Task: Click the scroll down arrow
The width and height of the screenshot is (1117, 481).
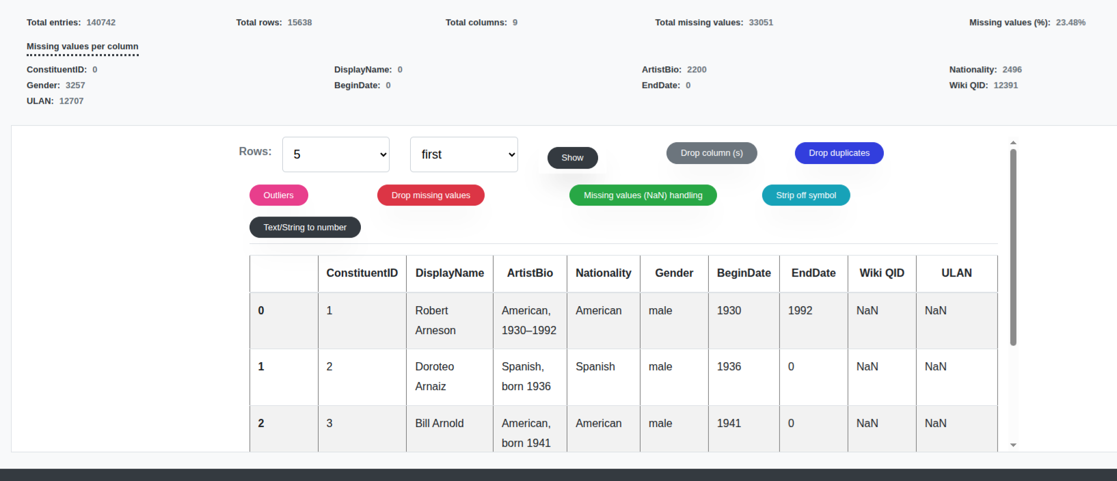Action: [x=1013, y=445]
